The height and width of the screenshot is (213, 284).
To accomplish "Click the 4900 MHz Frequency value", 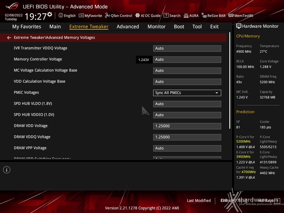I will pyautogui.click(x=244, y=52).
